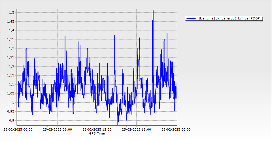This screenshot has height=141, width=272.
Task: Click the 1,5 y-axis value
Action: pos(12,12)
